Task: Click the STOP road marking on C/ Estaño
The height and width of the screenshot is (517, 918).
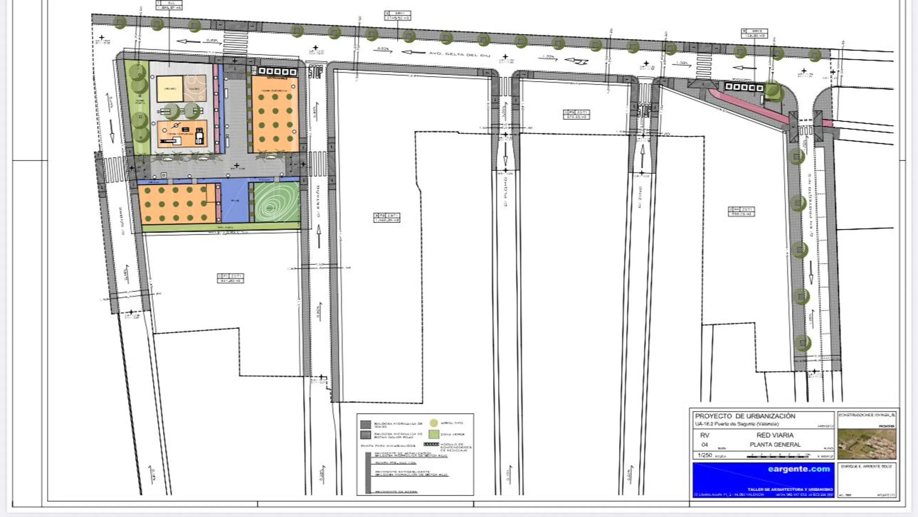Action: tap(316, 72)
